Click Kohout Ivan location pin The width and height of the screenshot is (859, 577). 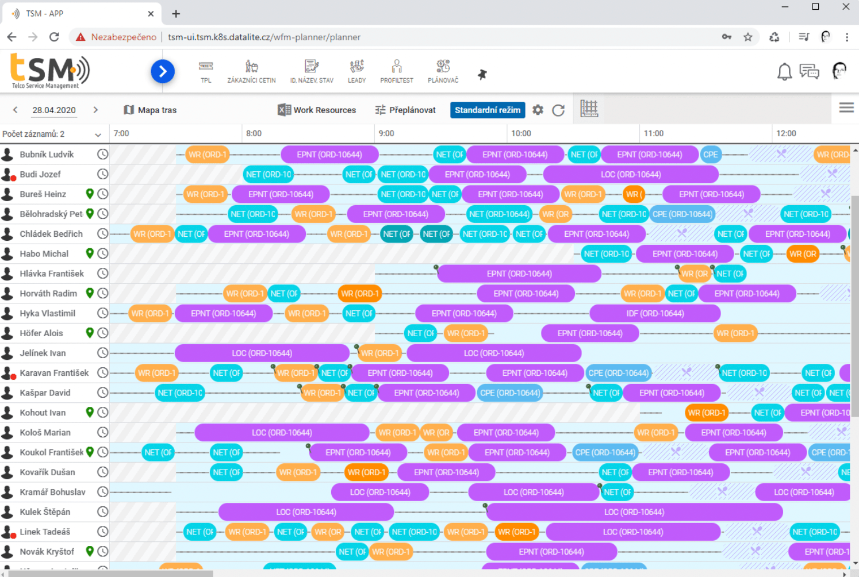[x=90, y=412]
